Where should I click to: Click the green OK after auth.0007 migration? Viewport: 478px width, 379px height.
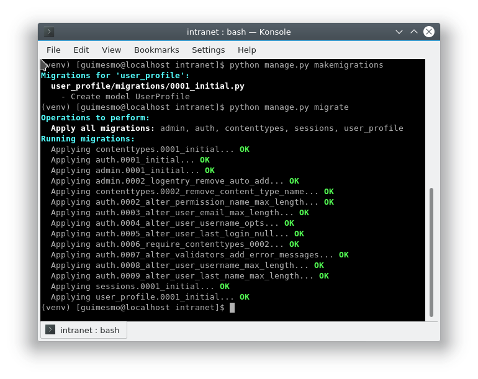tap(344, 255)
